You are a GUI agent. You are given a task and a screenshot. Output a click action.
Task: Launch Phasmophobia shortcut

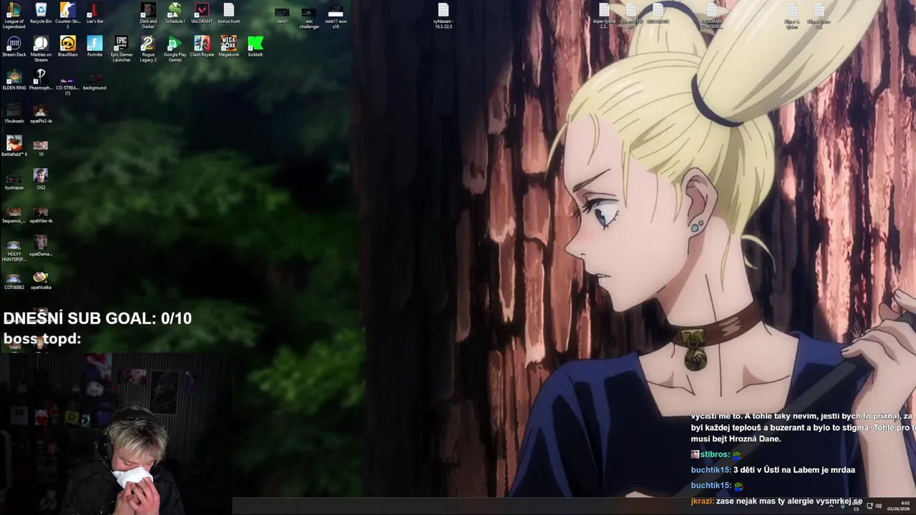[x=41, y=80]
